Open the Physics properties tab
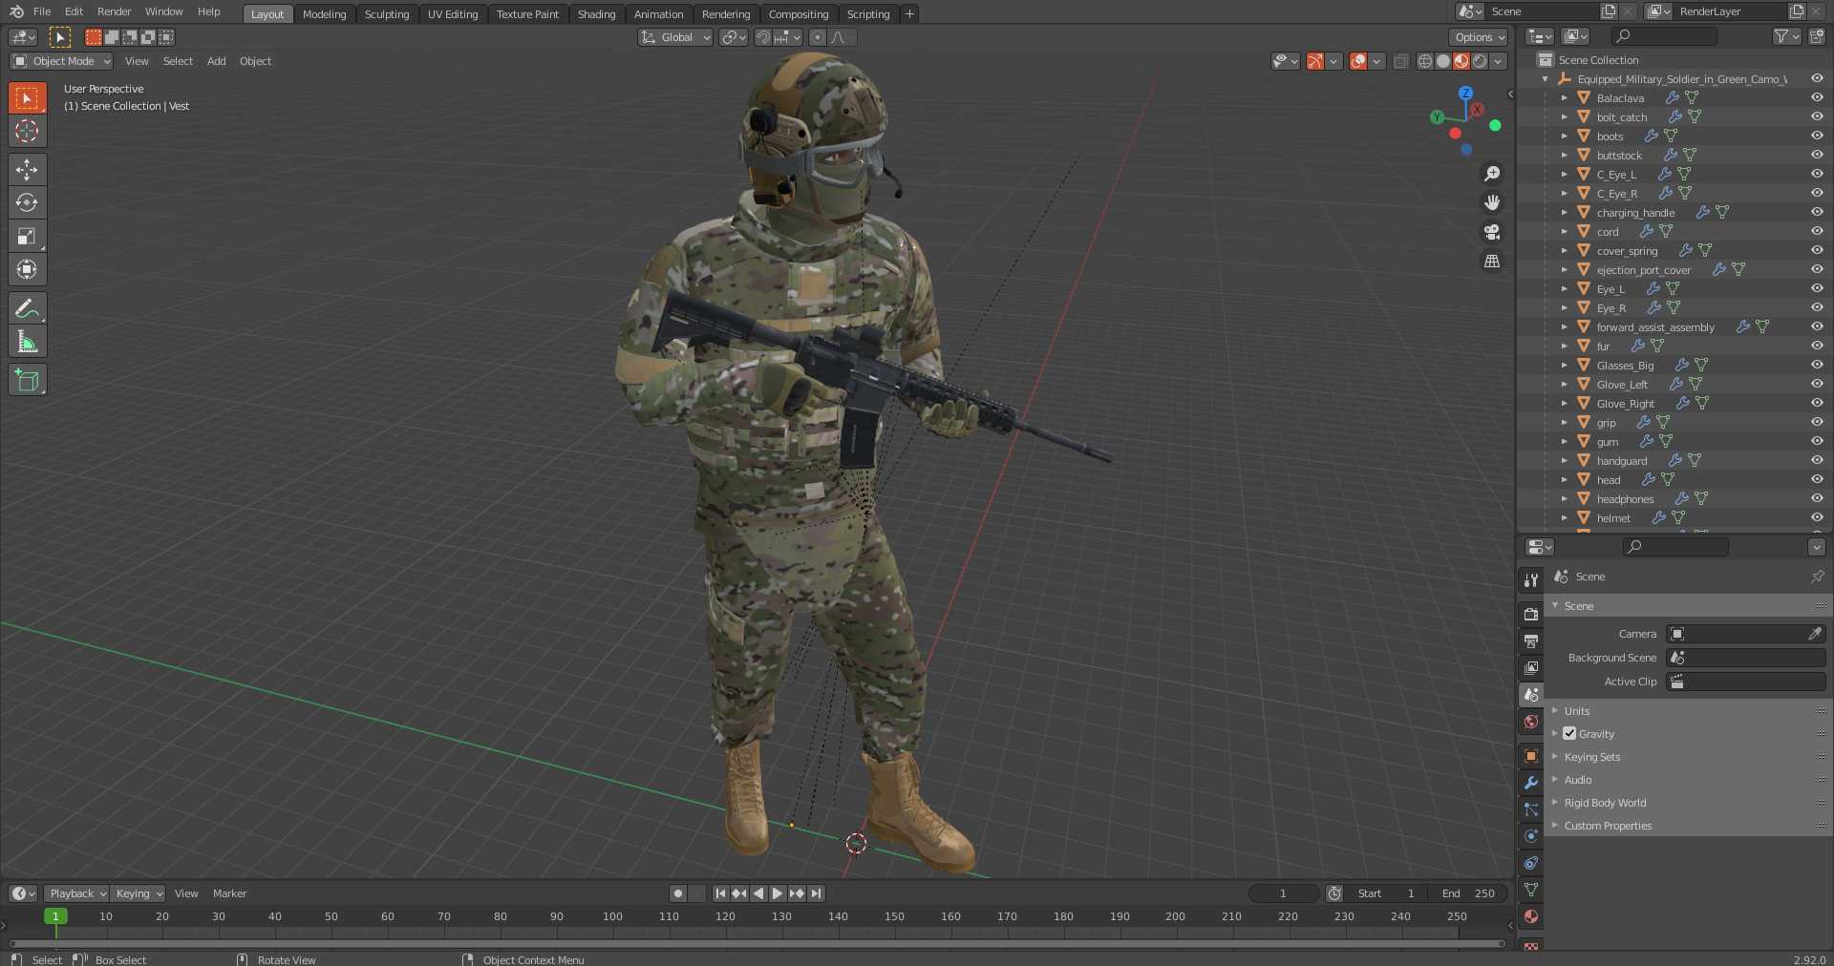This screenshot has height=966, width=1834. [1531, 836]
